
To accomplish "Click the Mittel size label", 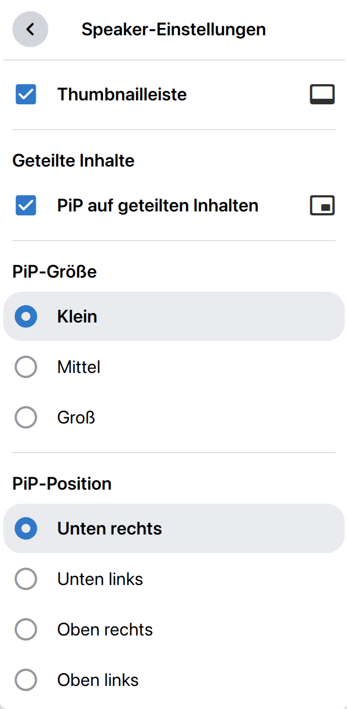I will (x=79, y=367).
